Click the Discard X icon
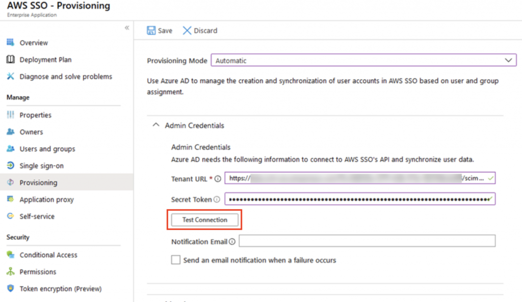Viewport: 522px width, 302px height. pos(187,31)
